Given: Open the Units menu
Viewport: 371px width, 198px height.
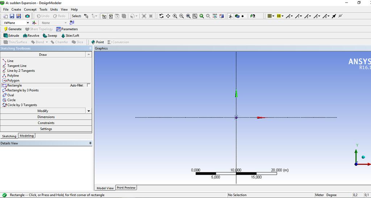Looking at the screenshot, I should coord(54,9).
